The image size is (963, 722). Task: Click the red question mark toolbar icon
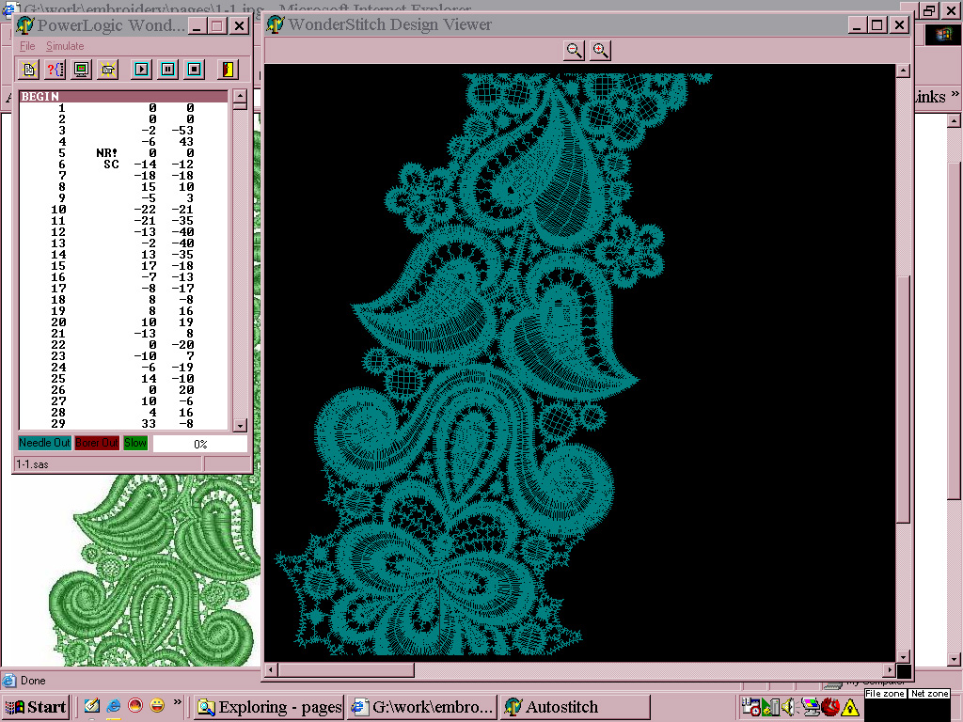[x=55, y=69]
